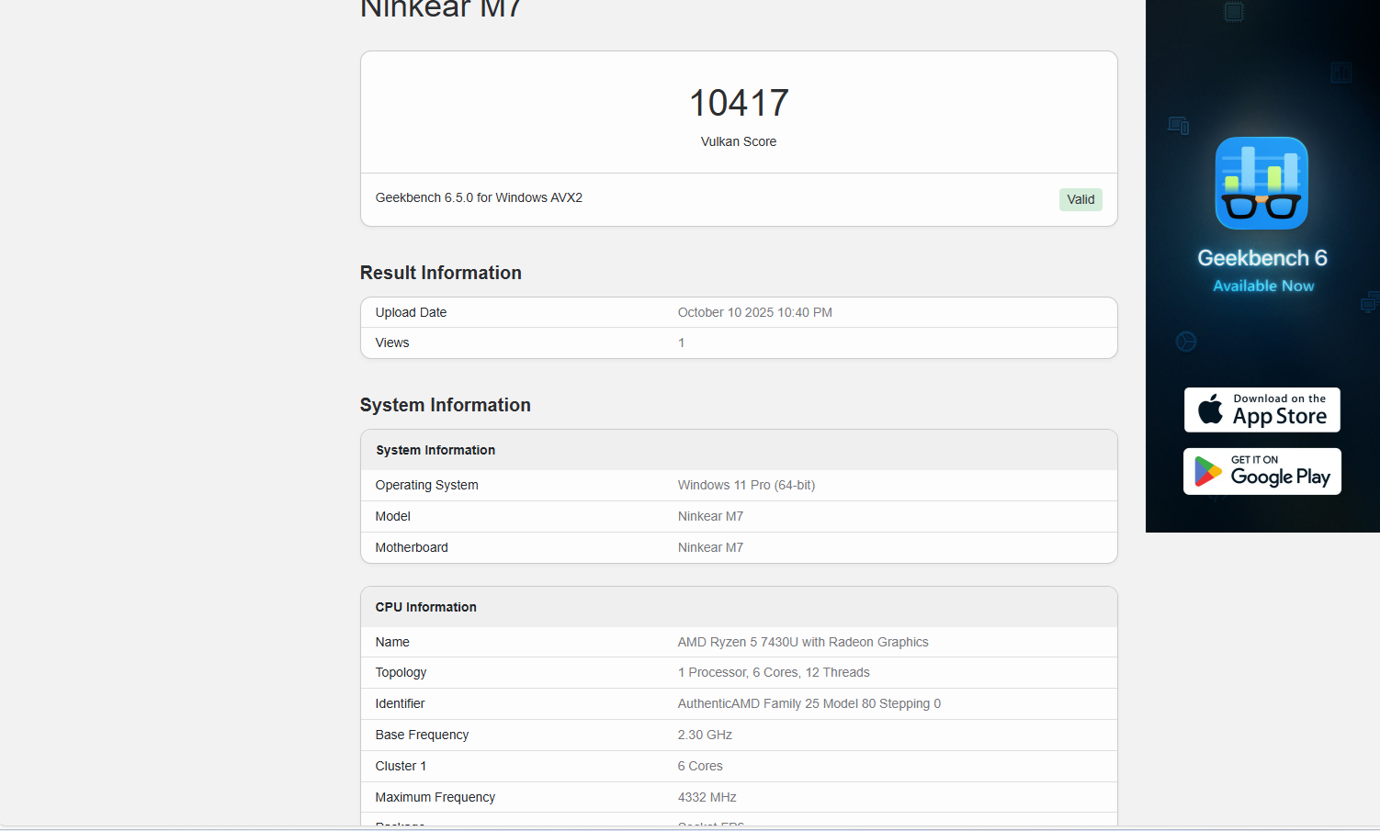Click the Upload Date value October 10 2025
The image size is (1380, 831).
coord(754,312)
